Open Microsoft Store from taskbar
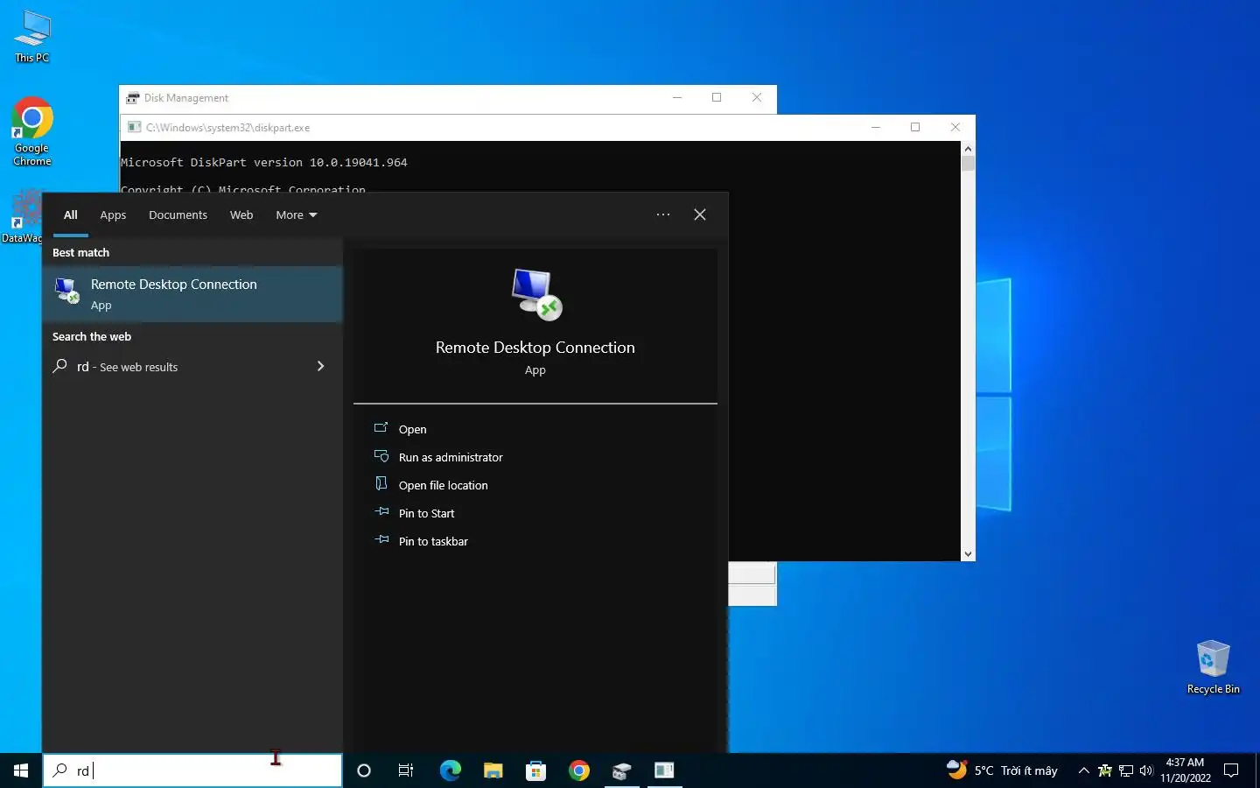The image size is (1260, 788). coord(535,770)
